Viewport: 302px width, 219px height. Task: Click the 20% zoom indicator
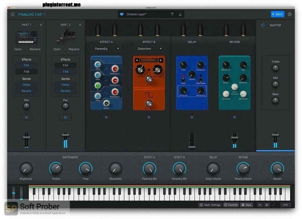coord(285,205)
